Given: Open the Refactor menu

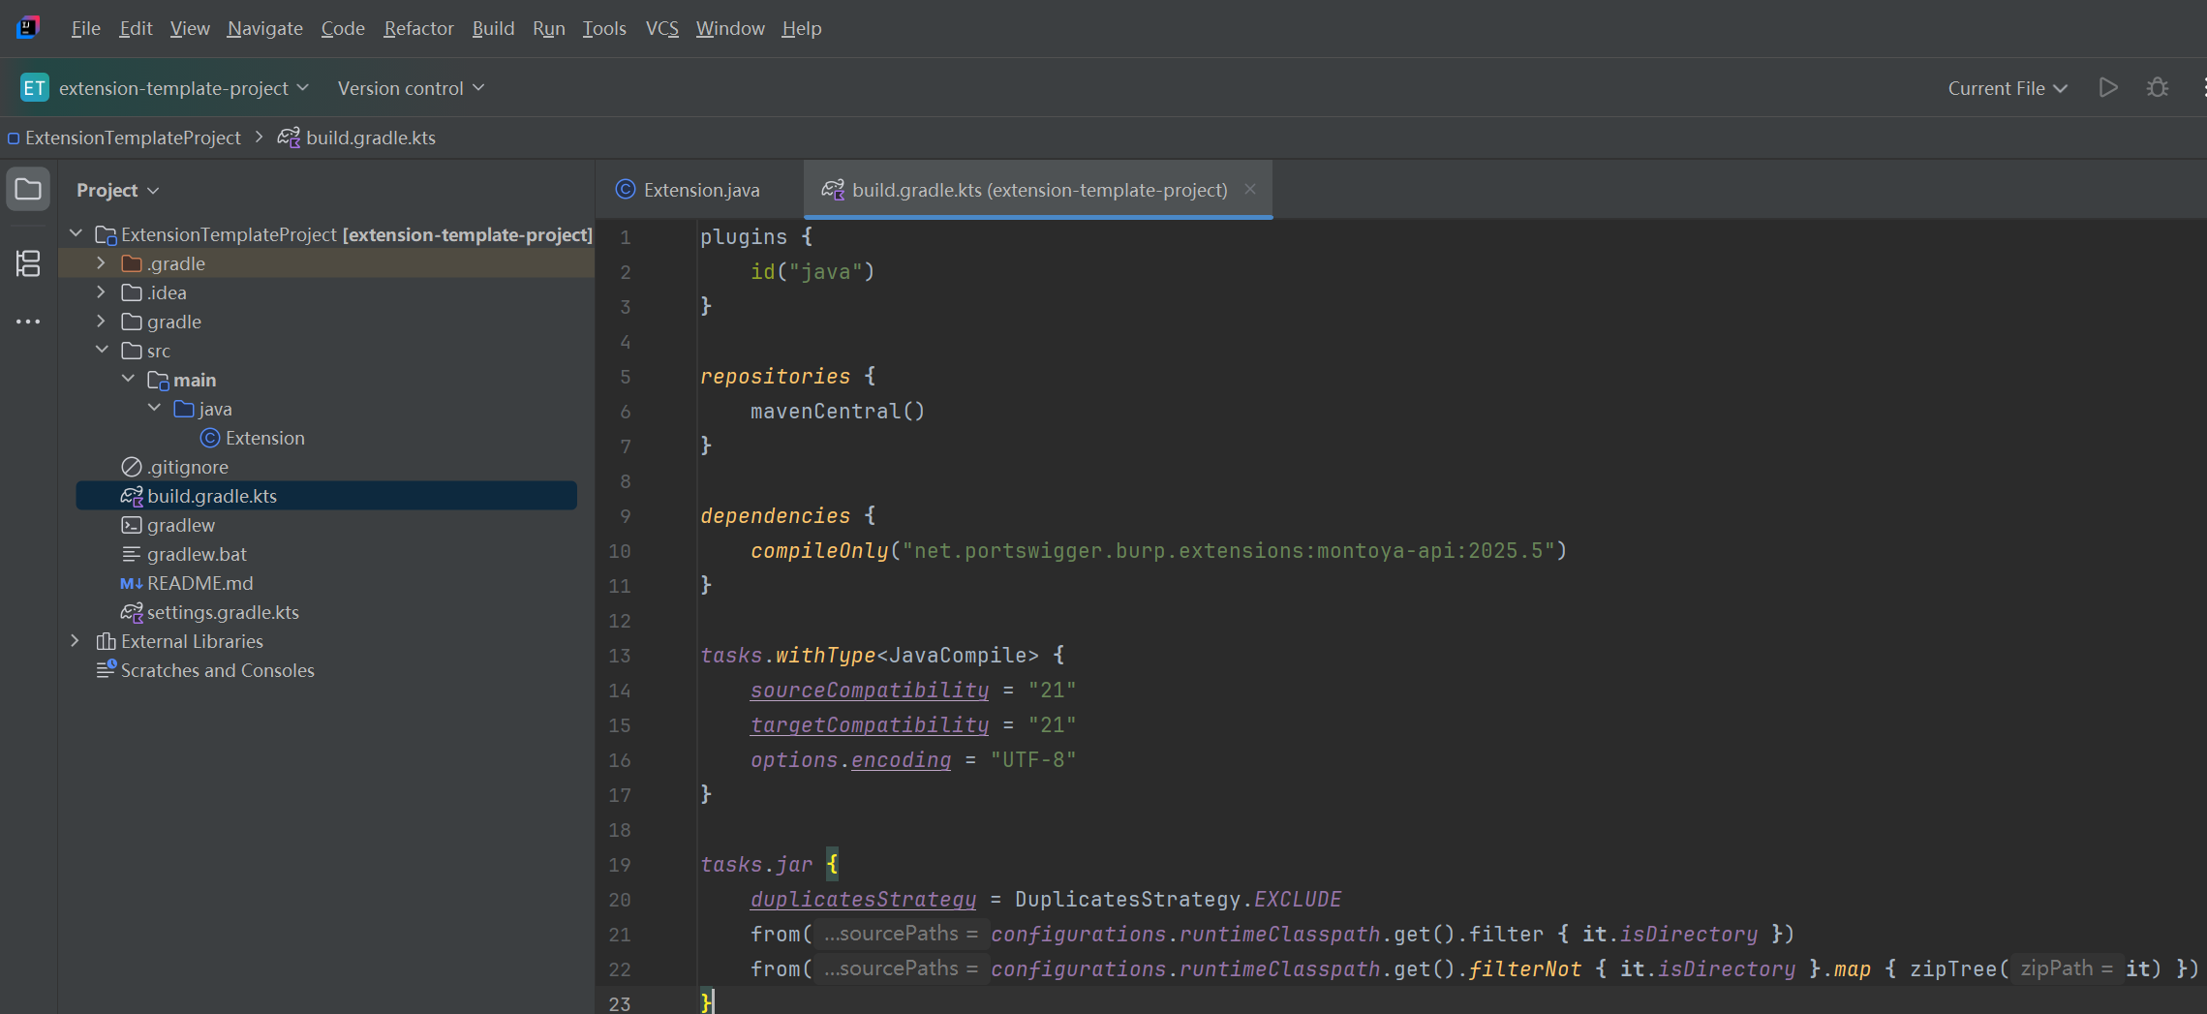Looking at the screenshot, I should point(418,28).
